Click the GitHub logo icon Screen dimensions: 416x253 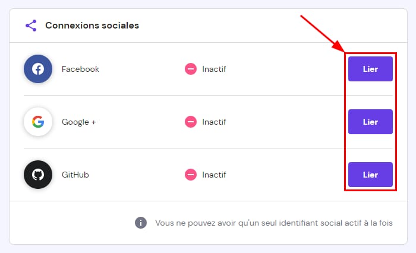[38, 175]
